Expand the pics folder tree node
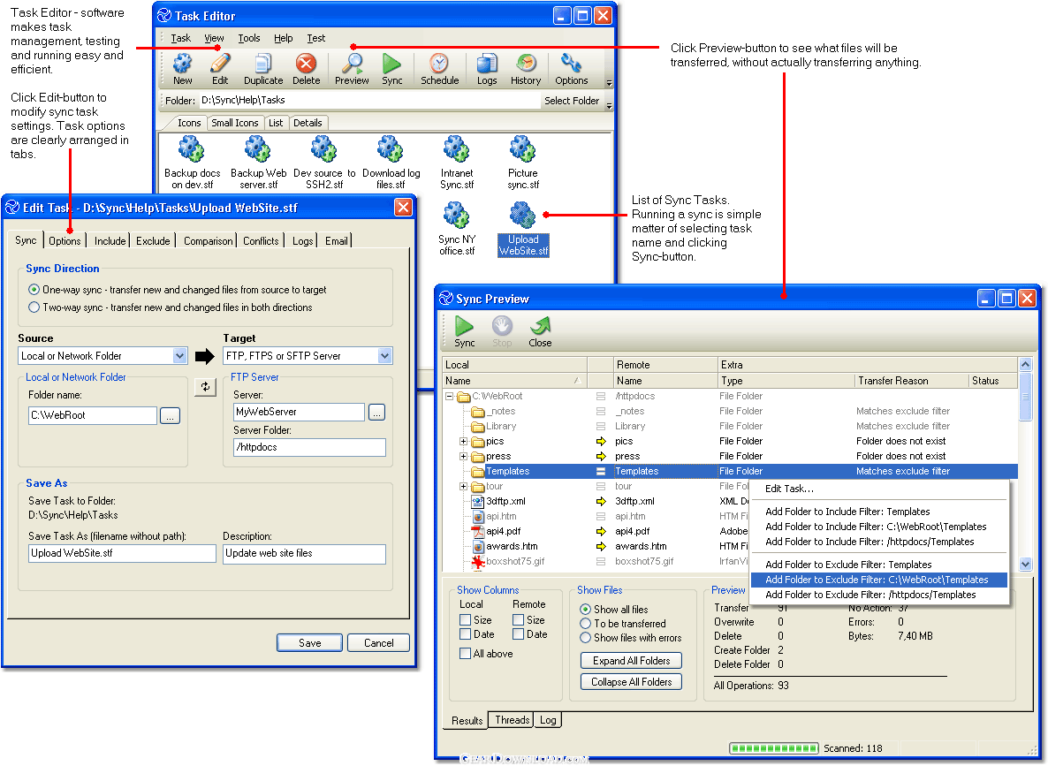Image resolution: width=1048 pixels, height=766 pixels. tap(463, 441)
